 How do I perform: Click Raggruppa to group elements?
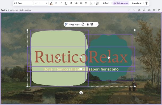point(74,24)
